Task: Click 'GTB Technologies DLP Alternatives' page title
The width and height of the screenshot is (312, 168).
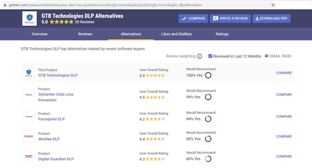Action: pos(82,16)
